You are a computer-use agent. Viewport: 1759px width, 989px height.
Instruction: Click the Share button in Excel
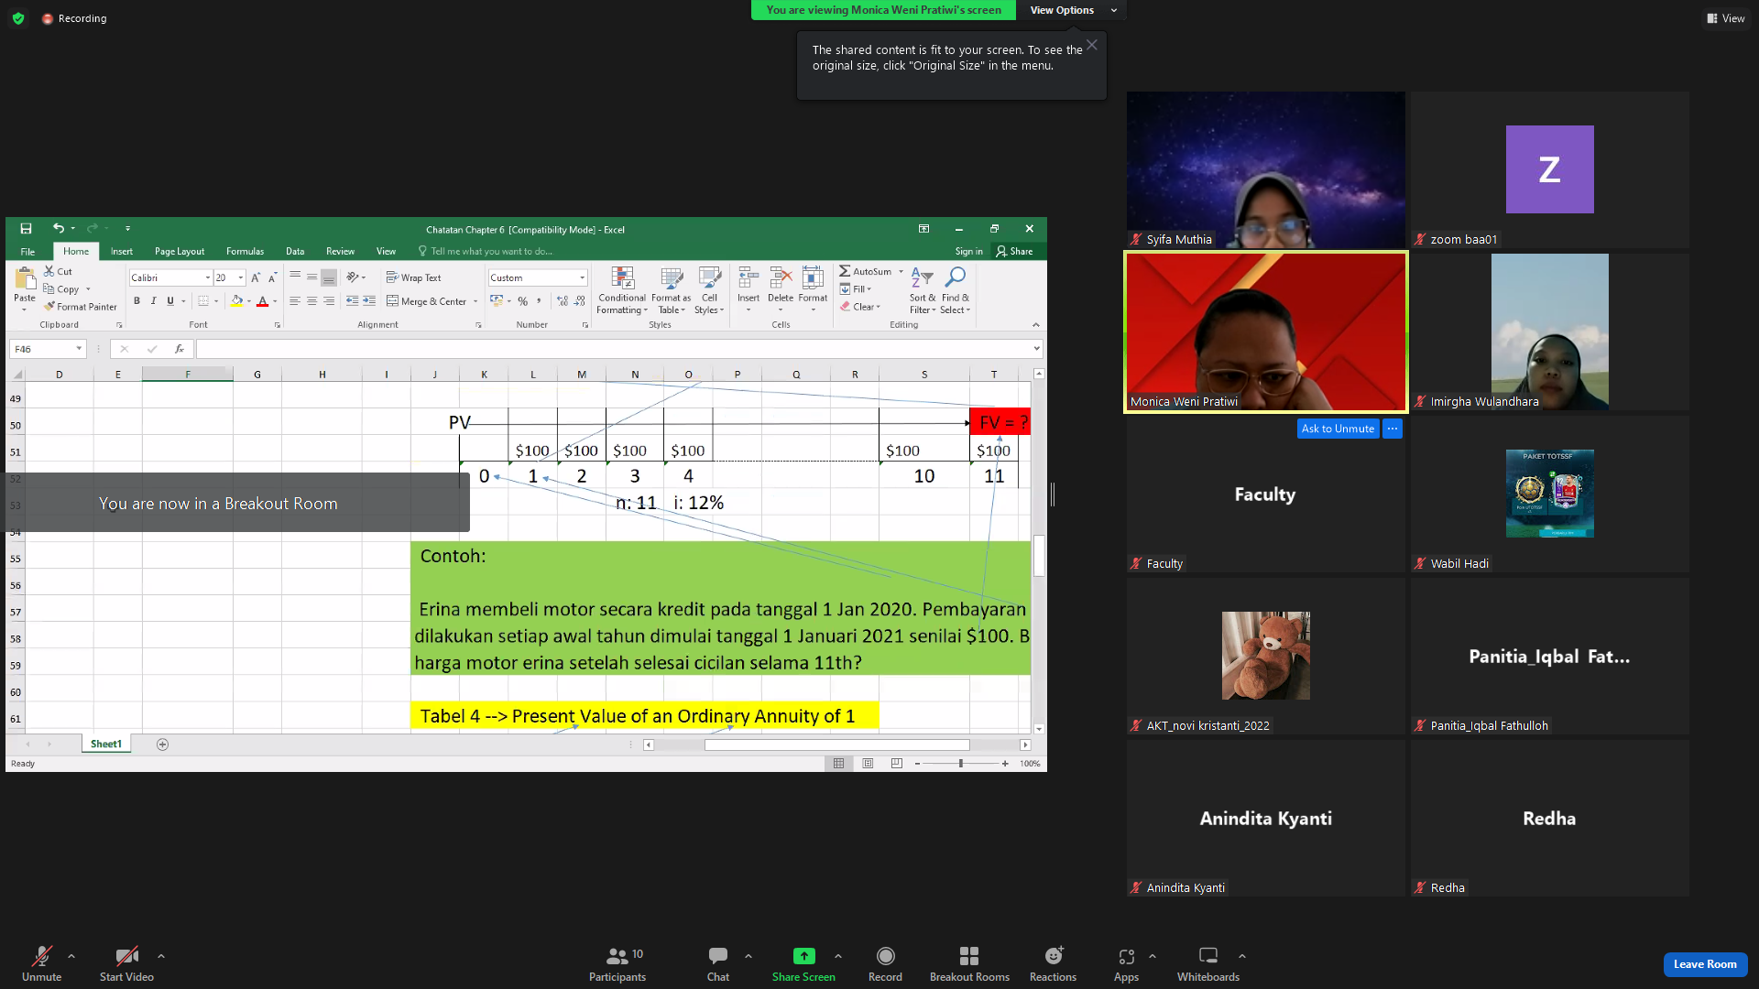click(x=1014, y=252)
